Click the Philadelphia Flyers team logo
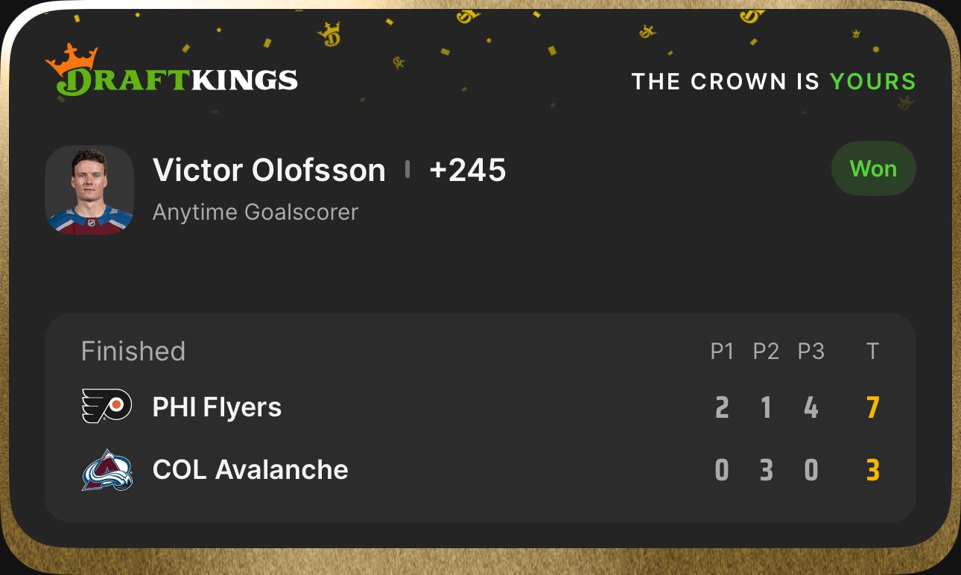 [107, 407]
